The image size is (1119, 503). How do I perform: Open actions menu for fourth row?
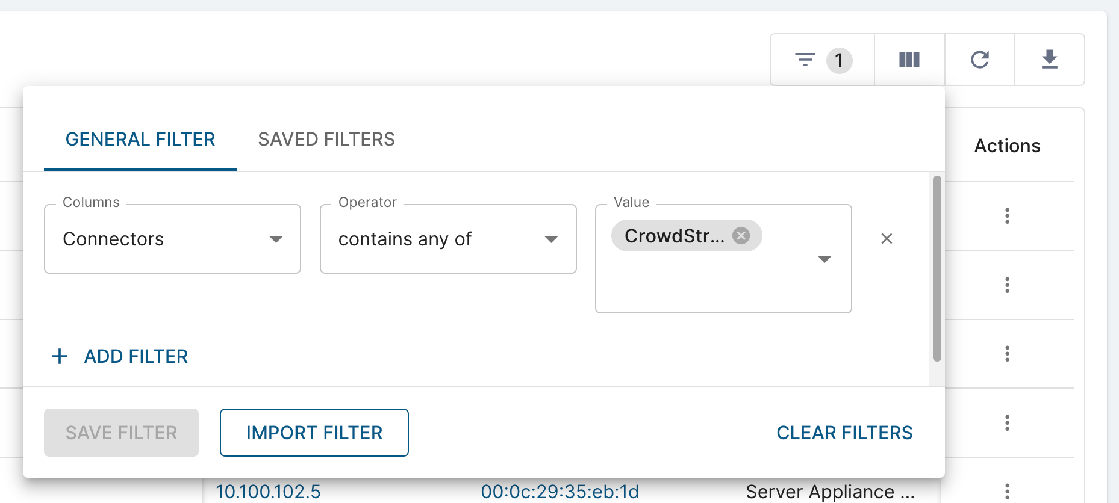1007,423
